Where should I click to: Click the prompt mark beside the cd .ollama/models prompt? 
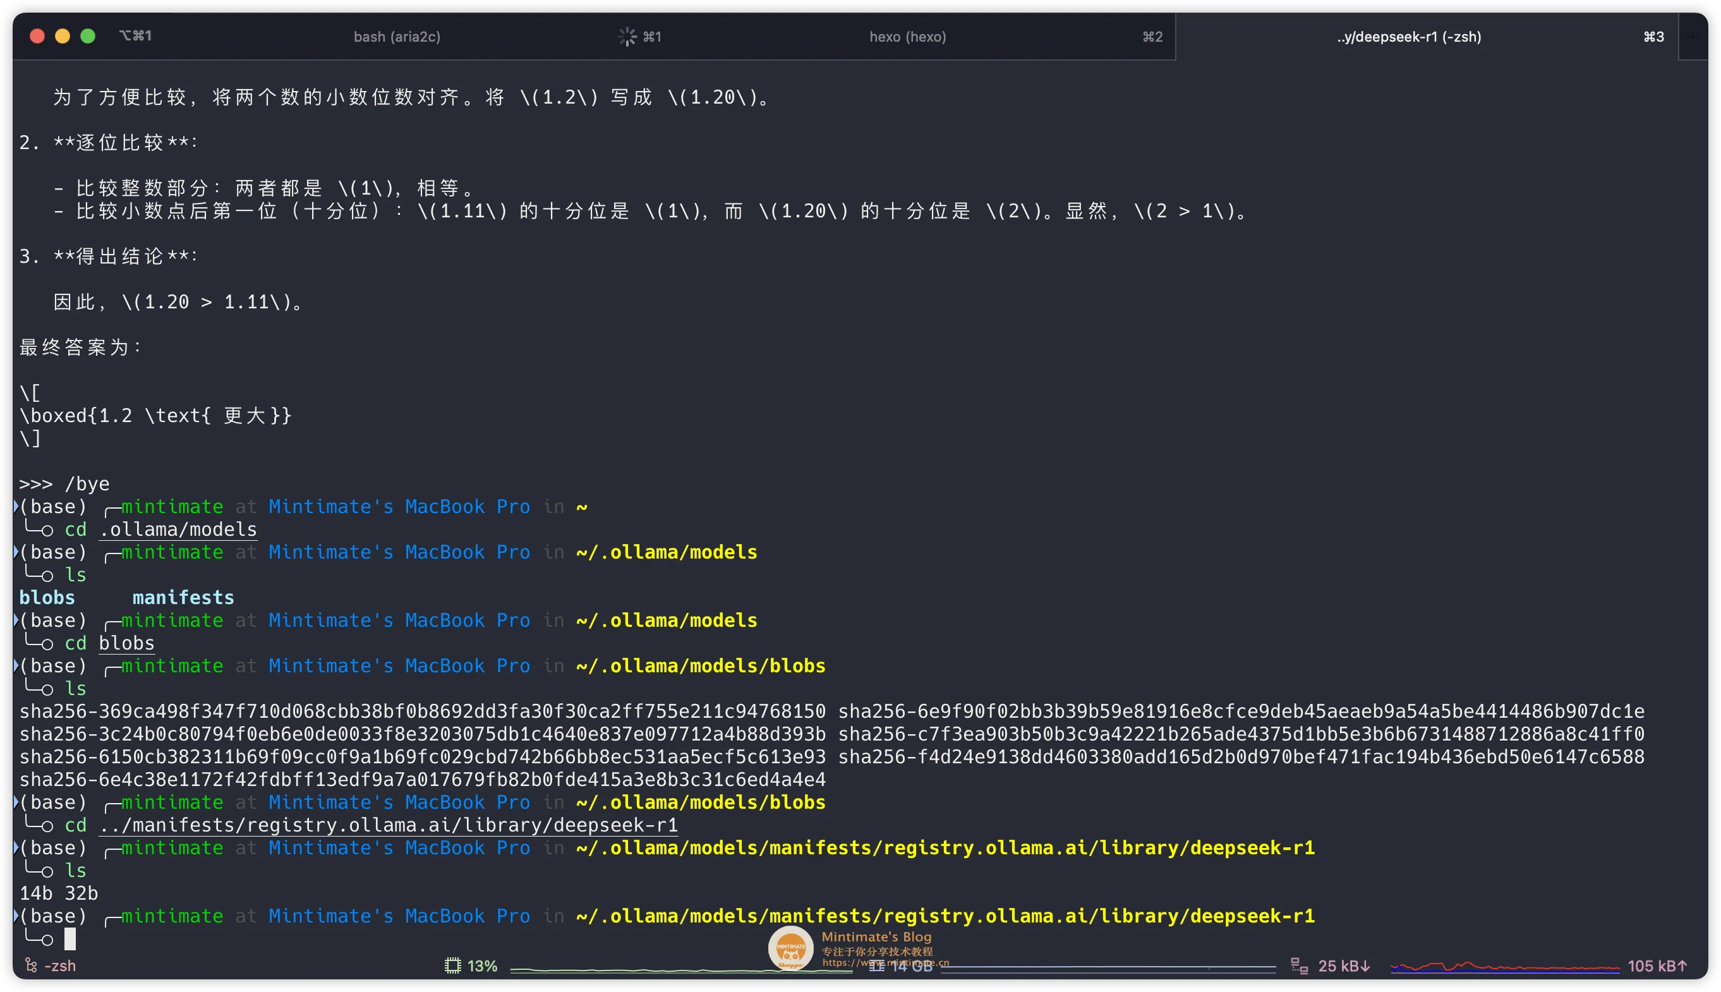(16, 506)
